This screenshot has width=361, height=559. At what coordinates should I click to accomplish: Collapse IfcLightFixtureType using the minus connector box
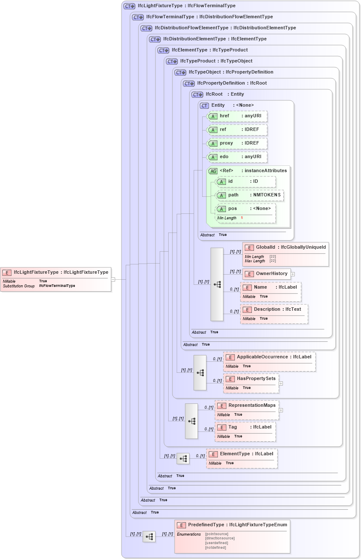point(113,279)
